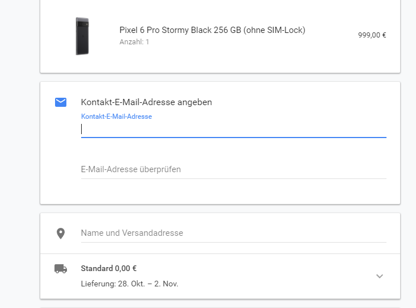The height and width of the screenshot is (308, 416).
Task: Click the Name und Versandadresse field
Action: 233,233
